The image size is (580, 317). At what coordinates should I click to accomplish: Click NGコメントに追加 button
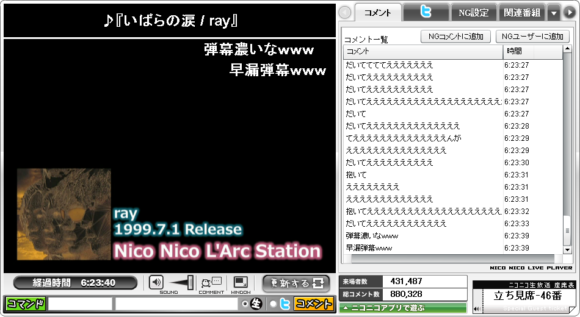[x=455, y=37]
